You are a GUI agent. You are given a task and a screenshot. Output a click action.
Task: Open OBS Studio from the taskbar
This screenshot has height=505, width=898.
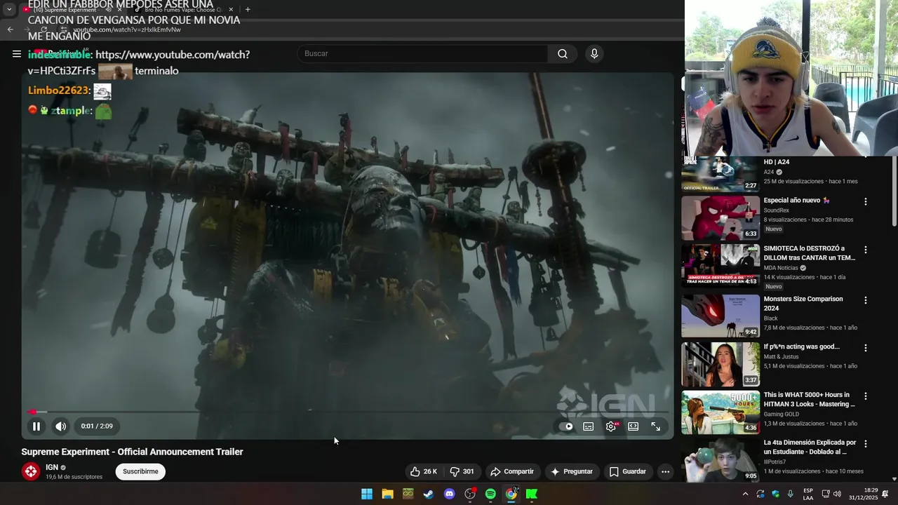[470, 494]
